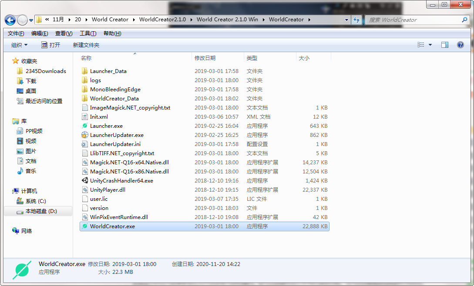Click 新建文件夹 button
The height and width of the screenshot is (286, 474).
click(x=86, y=45)
